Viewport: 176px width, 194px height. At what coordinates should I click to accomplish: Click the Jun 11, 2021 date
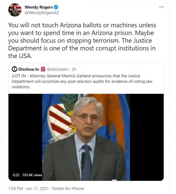tap(37, 189)
